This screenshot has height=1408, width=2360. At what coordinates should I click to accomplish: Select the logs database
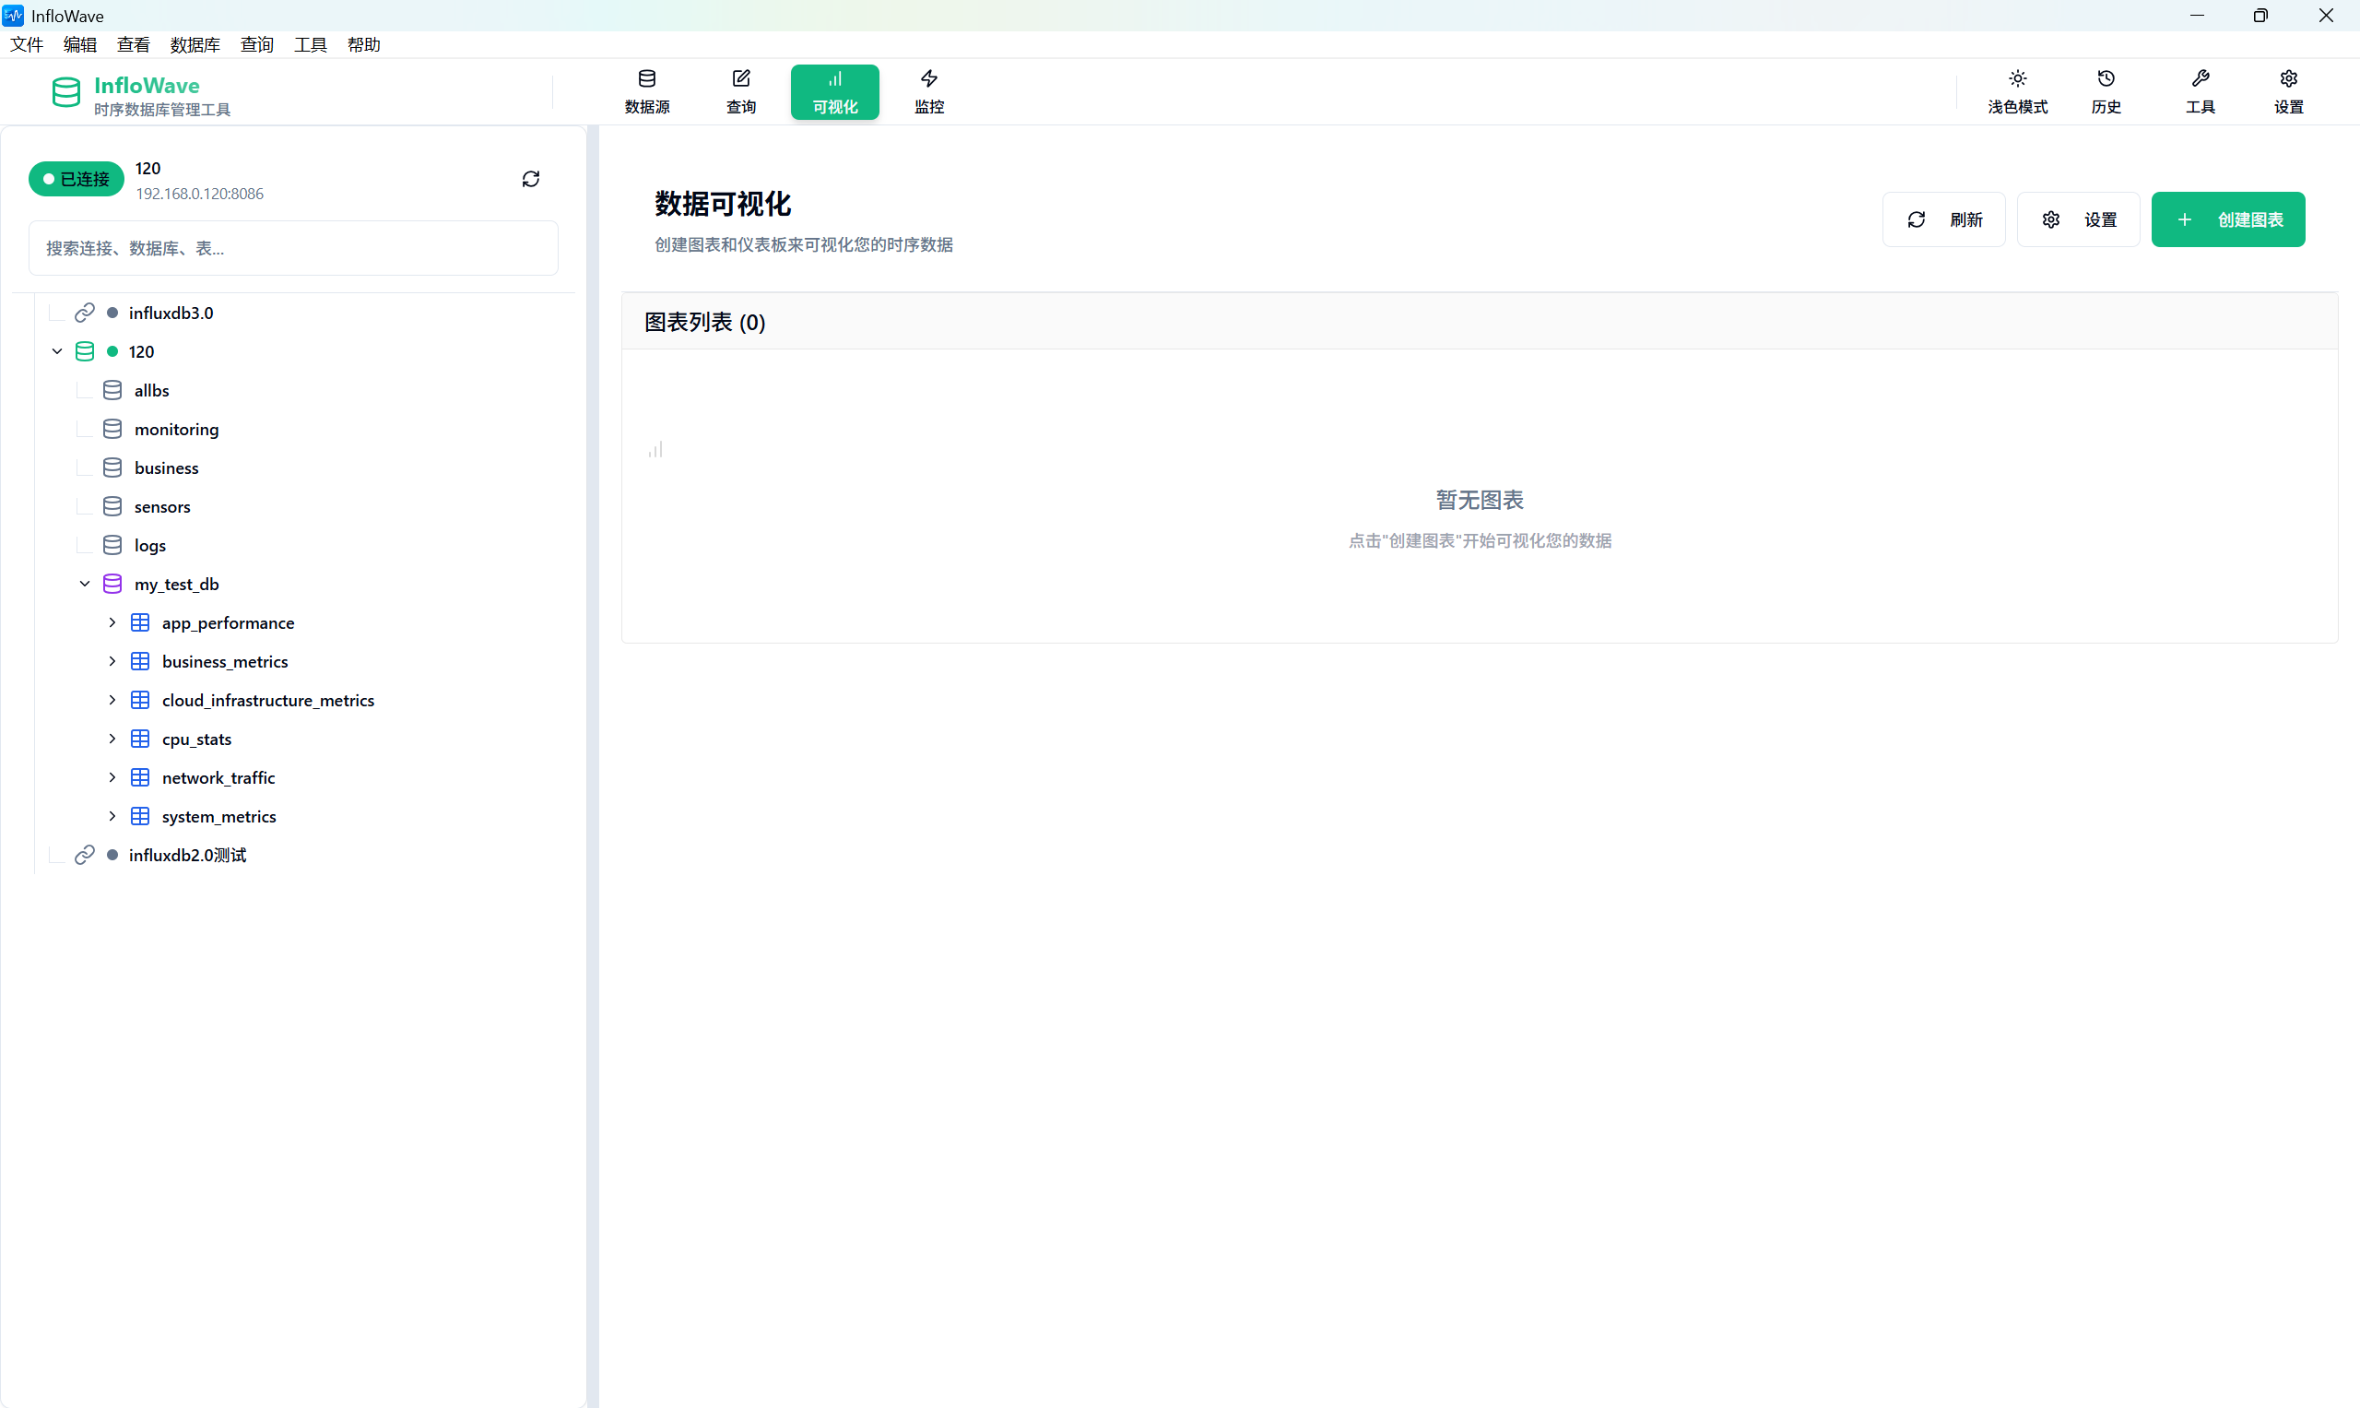coord(150,546)
